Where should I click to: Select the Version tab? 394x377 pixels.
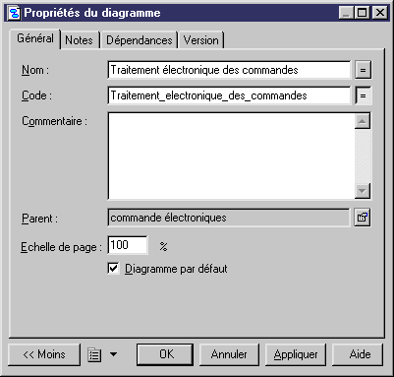[200, 40]
